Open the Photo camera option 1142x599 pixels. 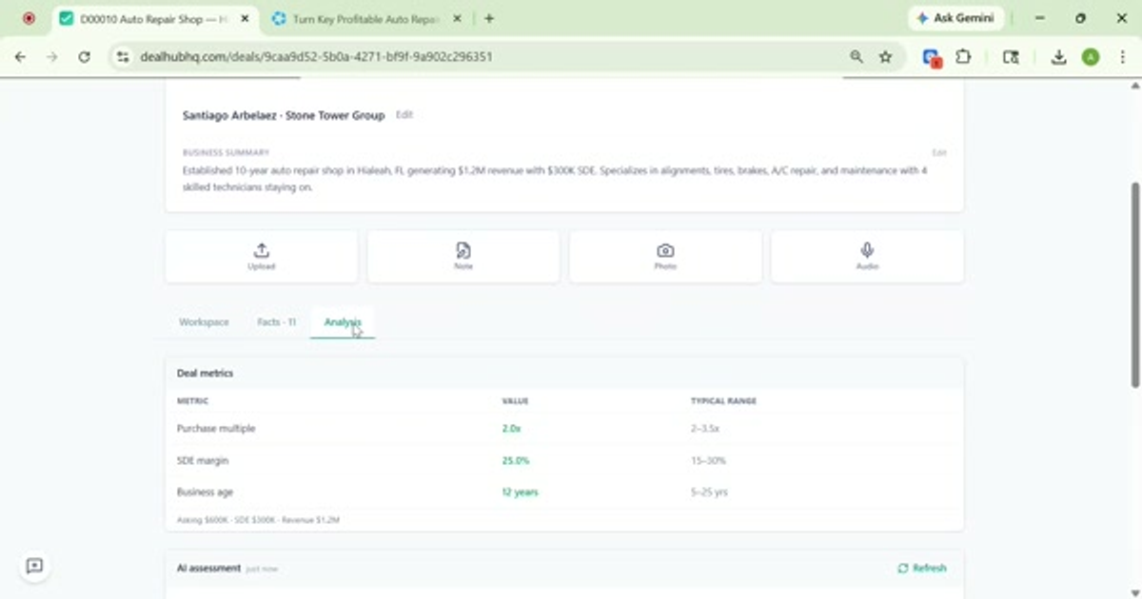664,256
